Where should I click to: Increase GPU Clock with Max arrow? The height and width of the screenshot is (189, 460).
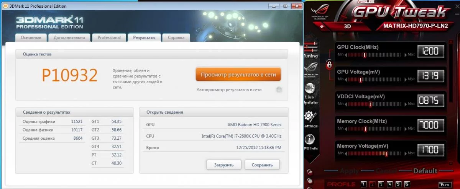(405, 55)
